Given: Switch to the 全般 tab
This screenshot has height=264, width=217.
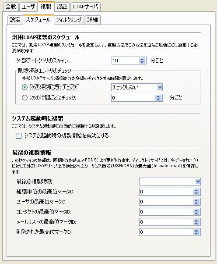Looking at the screenshot, I should pos(11,7).
